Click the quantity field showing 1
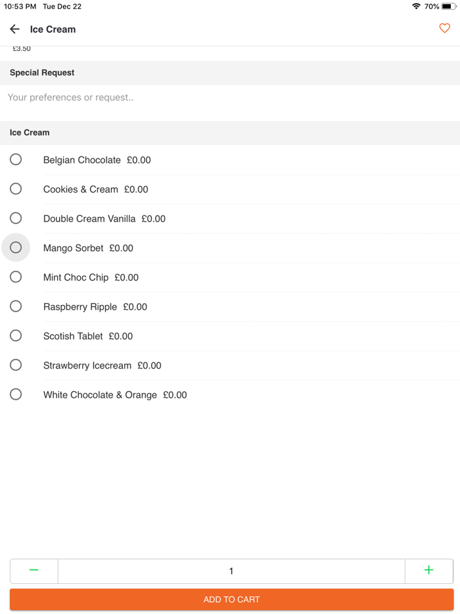 (231, 571)
